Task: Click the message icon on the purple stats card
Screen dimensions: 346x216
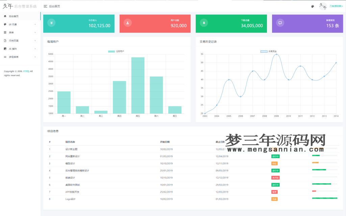Action: pos(280,23)
